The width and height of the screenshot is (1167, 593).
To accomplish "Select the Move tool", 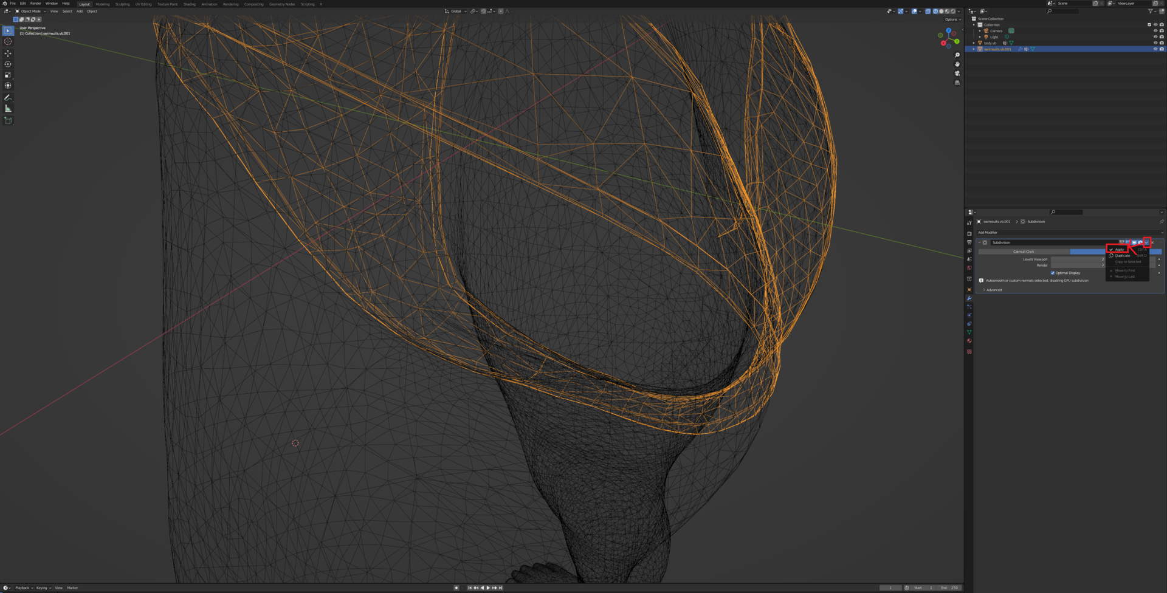I will 8,53.
